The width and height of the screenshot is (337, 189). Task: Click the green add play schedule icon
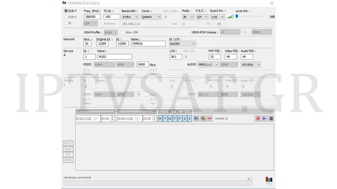click(197, 119)
